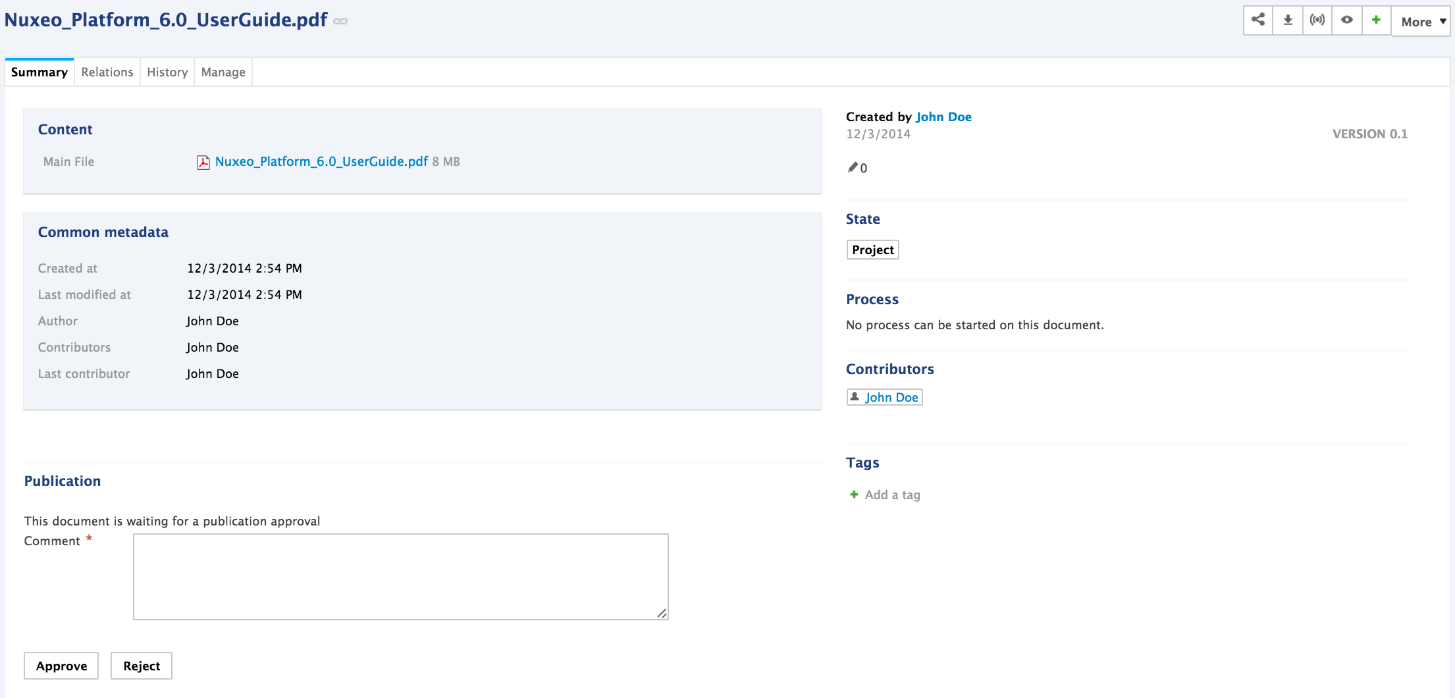Switch to the Summary tab
This screenshot has width=1455, height=698.
[40, 72]
